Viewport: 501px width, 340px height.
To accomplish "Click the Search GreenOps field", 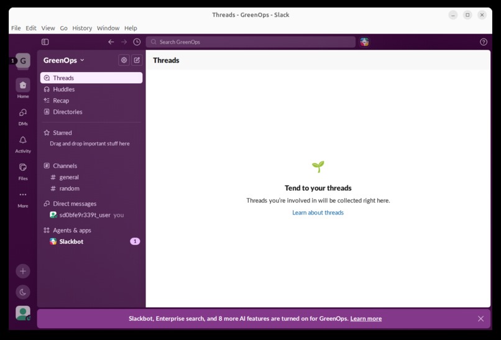I will (x=251, y=42).
